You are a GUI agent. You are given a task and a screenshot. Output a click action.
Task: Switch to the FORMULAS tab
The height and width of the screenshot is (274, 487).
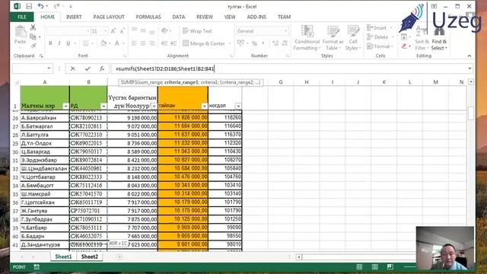[x=148, y=17]
